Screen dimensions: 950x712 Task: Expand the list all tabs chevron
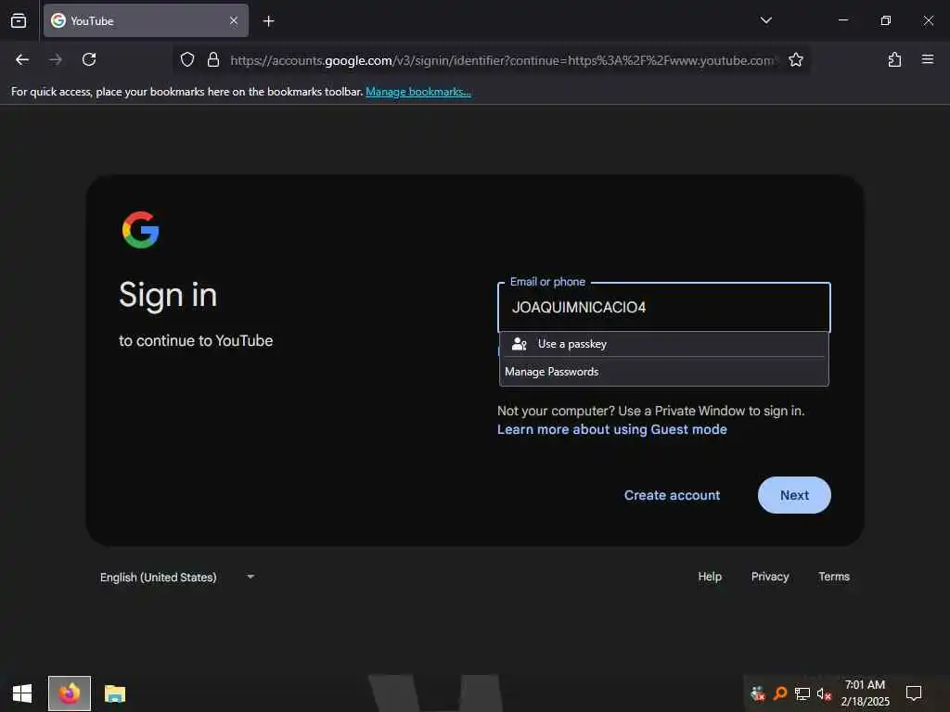pyautogui.click(x=765, y=20)
